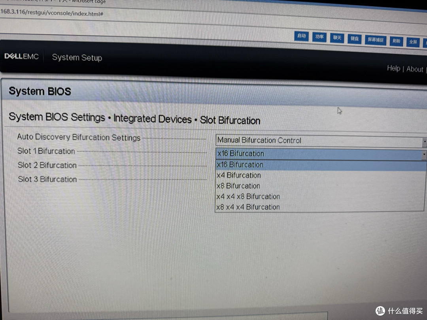Open the 功率 (Power) console menu
Viewport: 427px width, 320px height.
click(319, 37)
